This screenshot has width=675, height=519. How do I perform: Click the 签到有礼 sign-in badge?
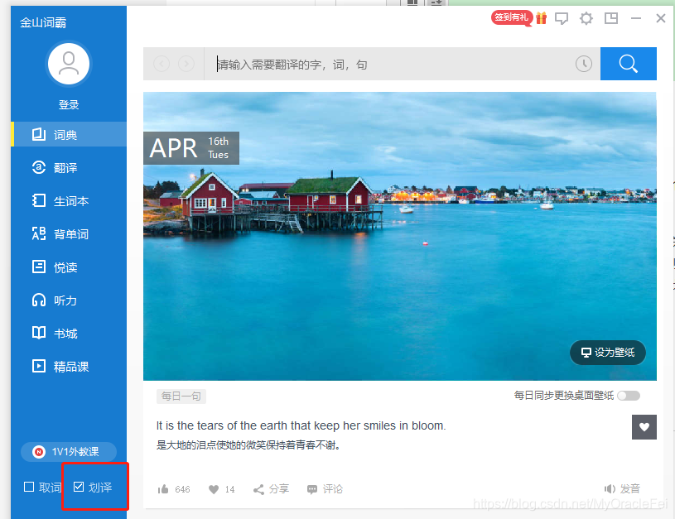pyautogui.click(x=511, y=17)
